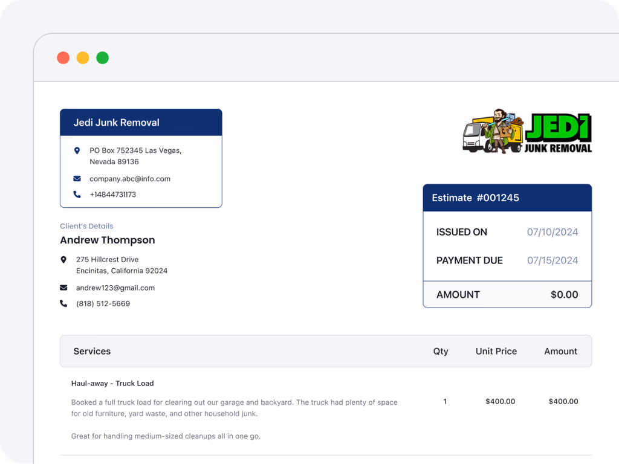Select the Haul-away - Truck Load item
Image resolution: width=619 pixels, height=464 pixels.
[112, 383]
